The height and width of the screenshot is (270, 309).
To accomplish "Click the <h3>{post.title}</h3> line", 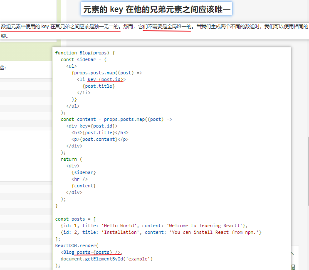I will pyautogui.click(x=100, y=133).
